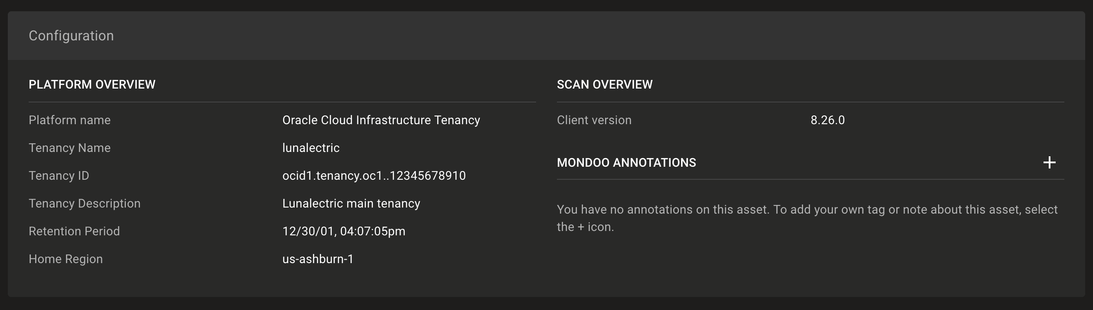Select the Configuration header
This screenshot has height=310, width=1093.
tap(71, 36)
